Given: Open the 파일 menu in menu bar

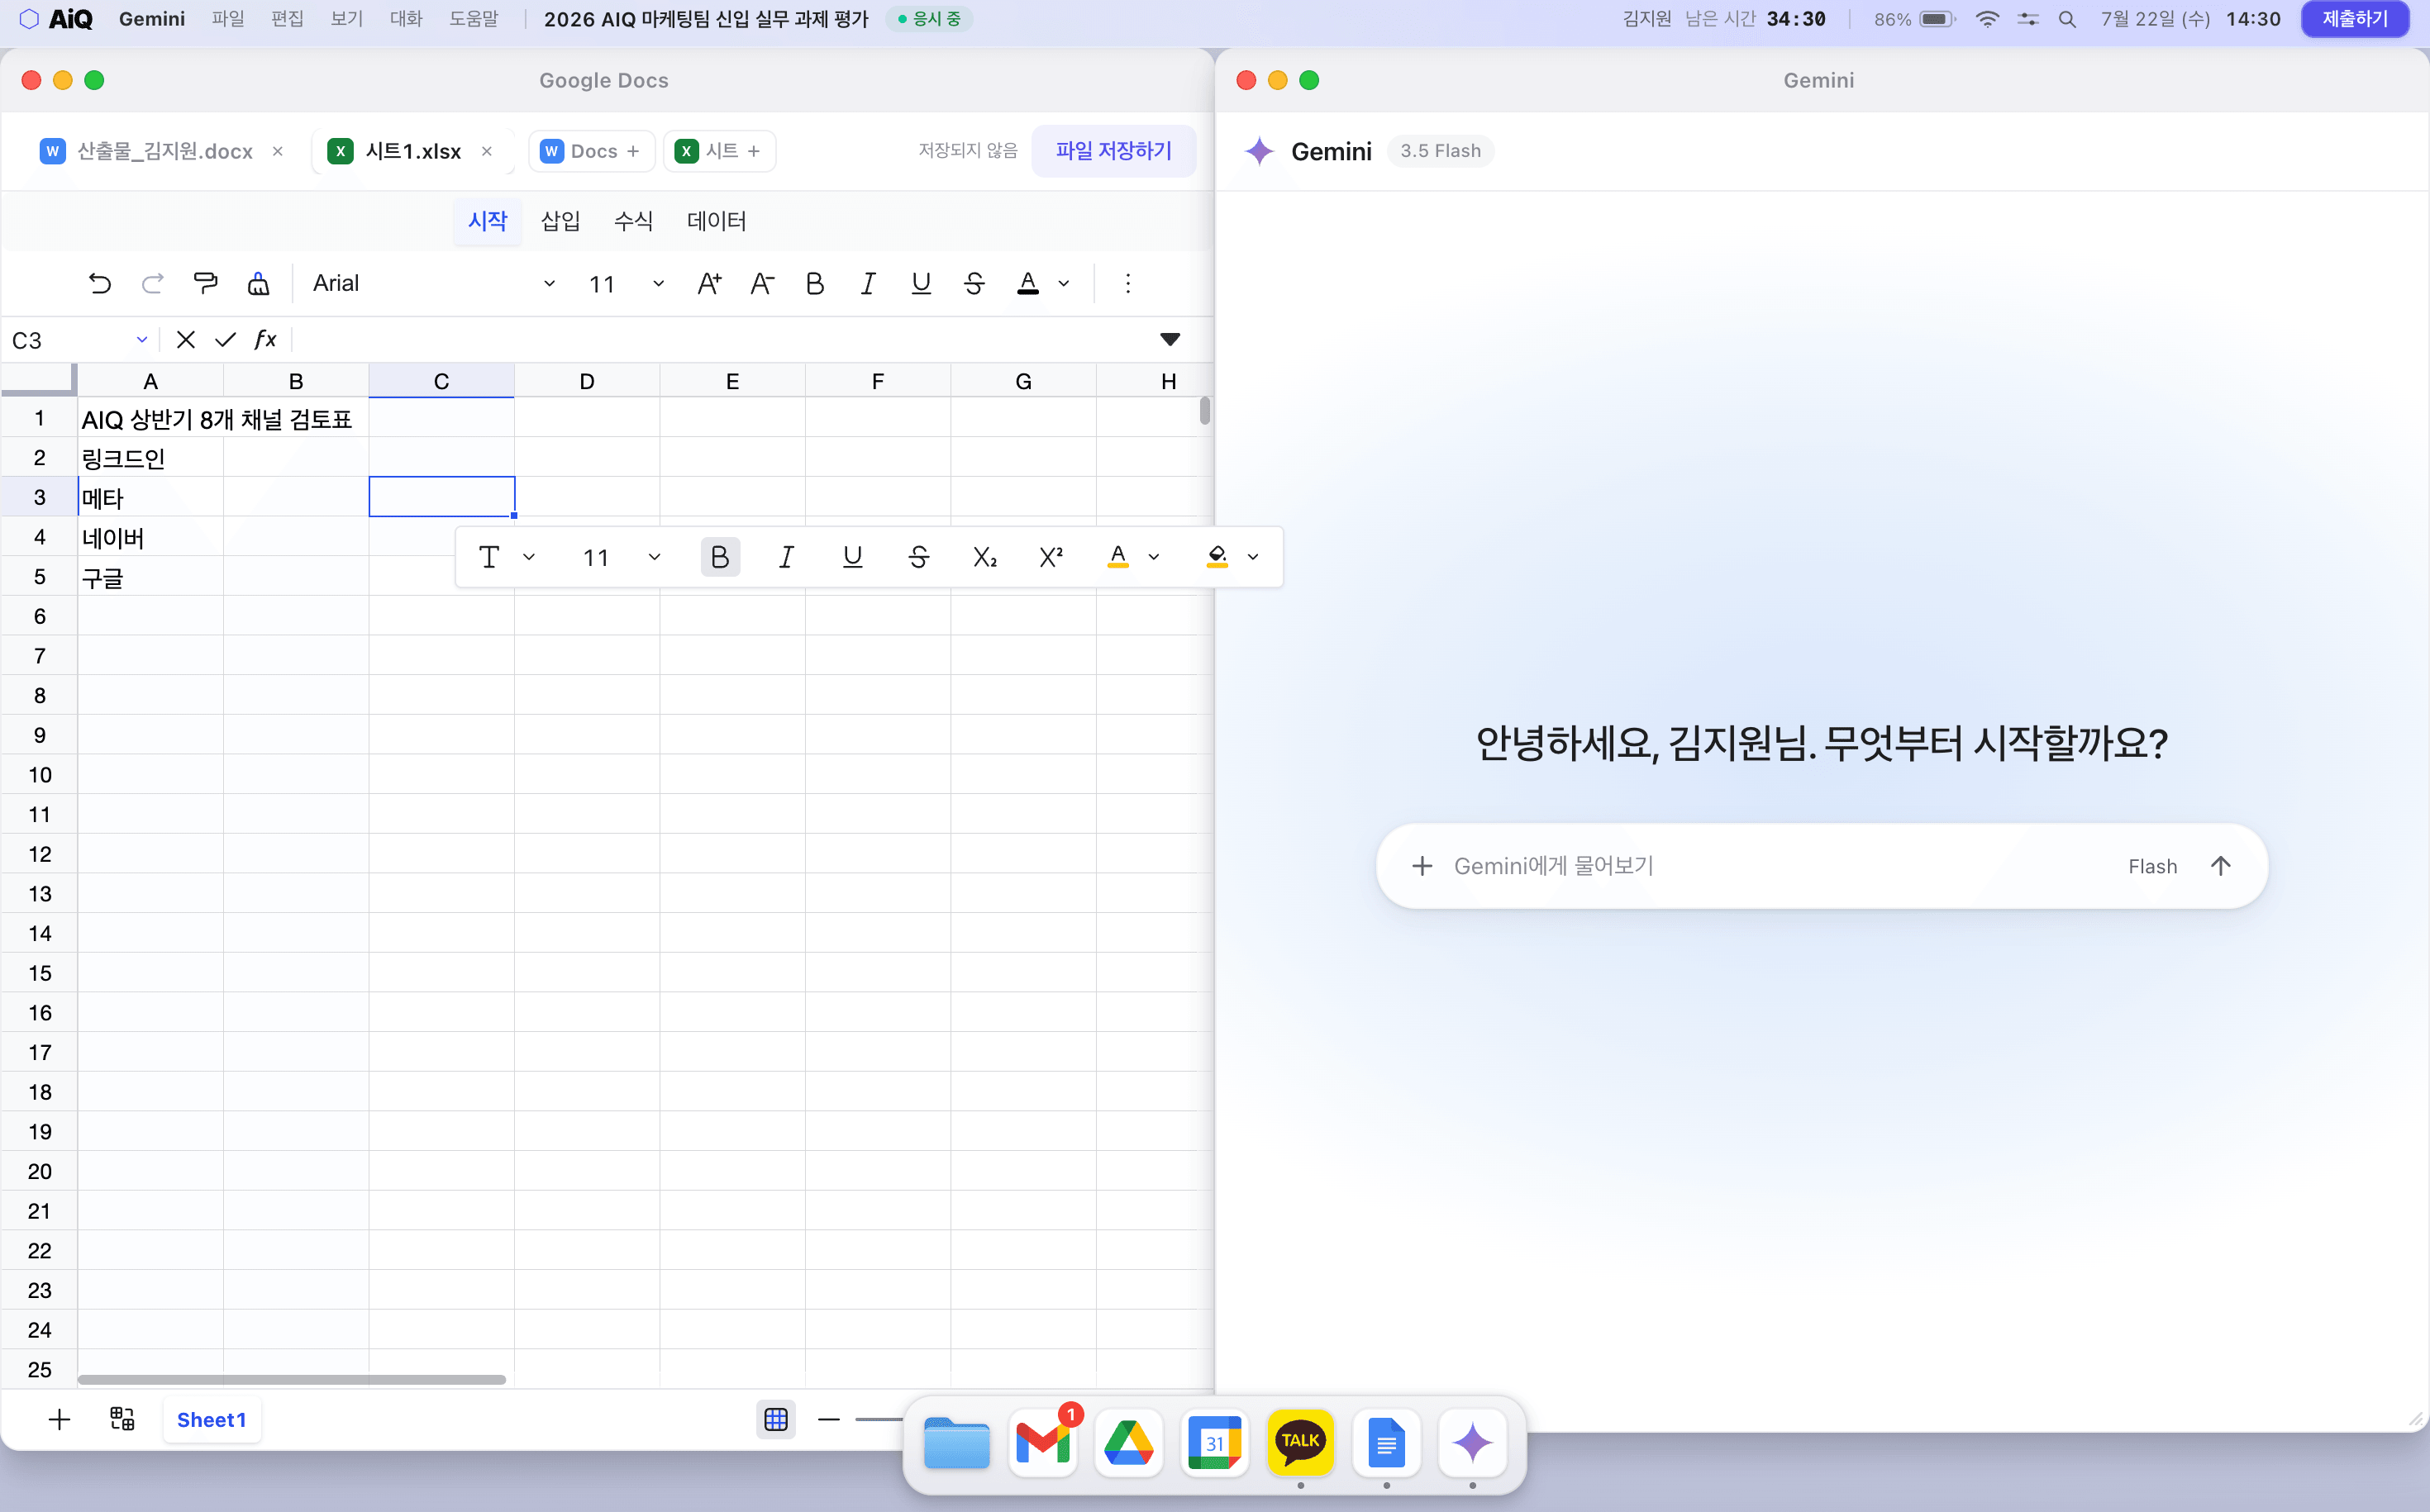Looking at the screenshot, I should click(x=228, y=19).
